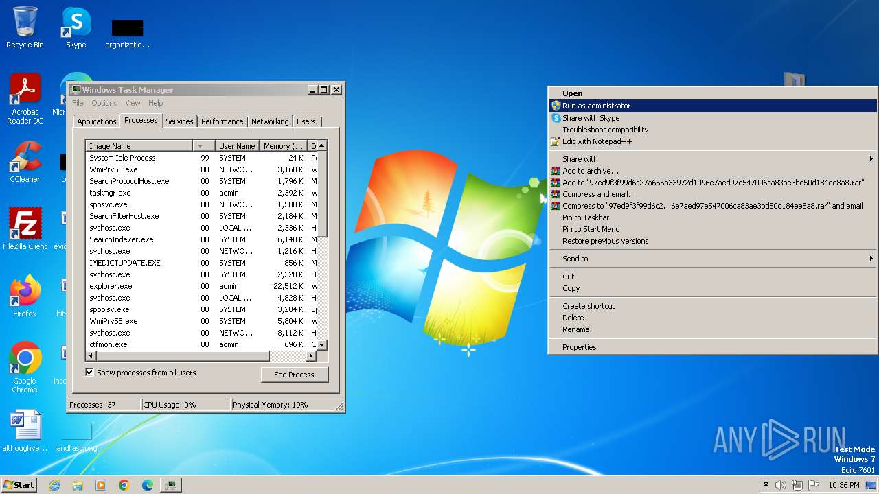Switch to the Applications tab

97,121
